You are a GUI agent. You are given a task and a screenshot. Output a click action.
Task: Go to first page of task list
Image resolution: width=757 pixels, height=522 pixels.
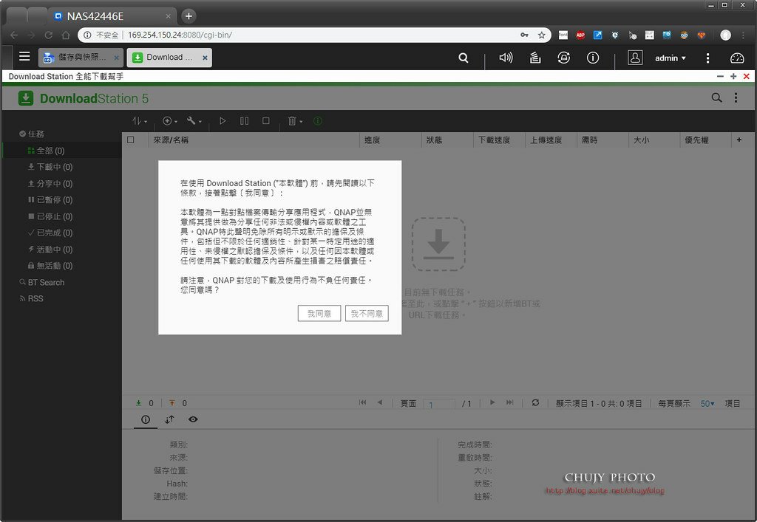pos(362,402)
